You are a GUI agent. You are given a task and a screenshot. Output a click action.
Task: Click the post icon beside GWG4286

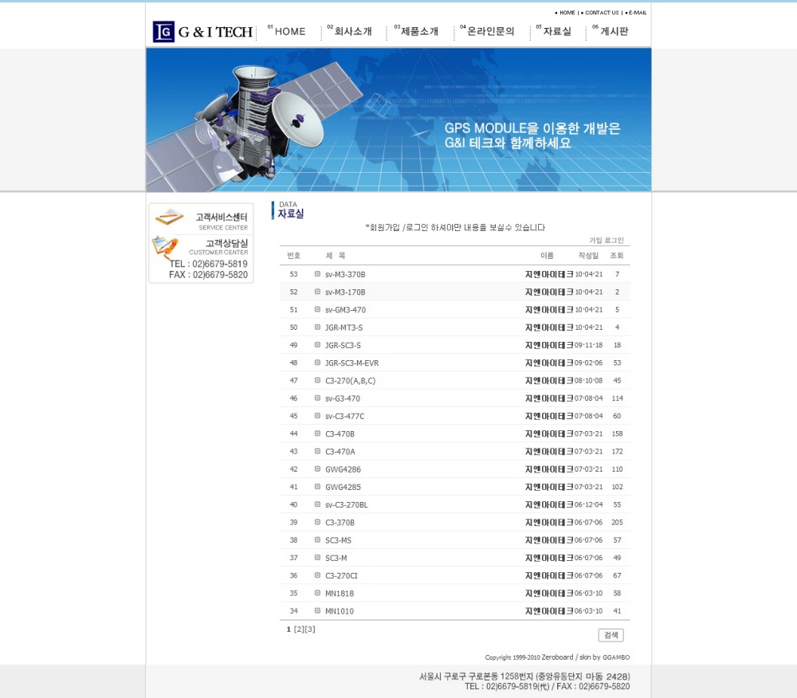317,469
